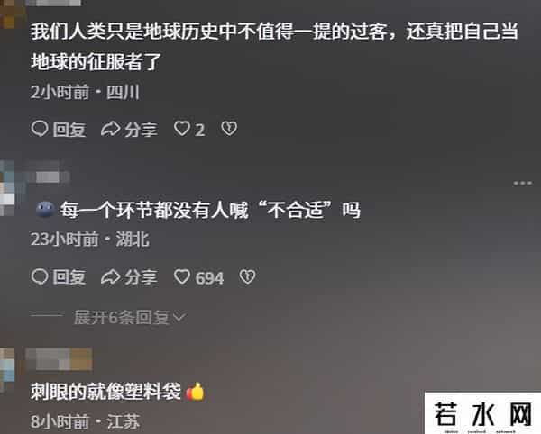Click the chevron beside 展开6条回复

coord(179,317)
